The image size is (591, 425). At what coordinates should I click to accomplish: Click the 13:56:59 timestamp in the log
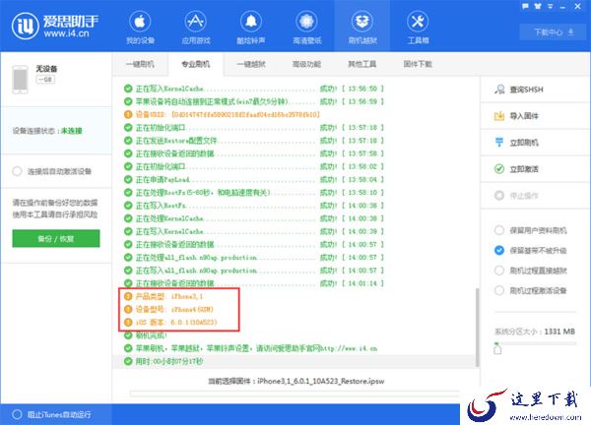pyautogui.click(x=362, y=101)
